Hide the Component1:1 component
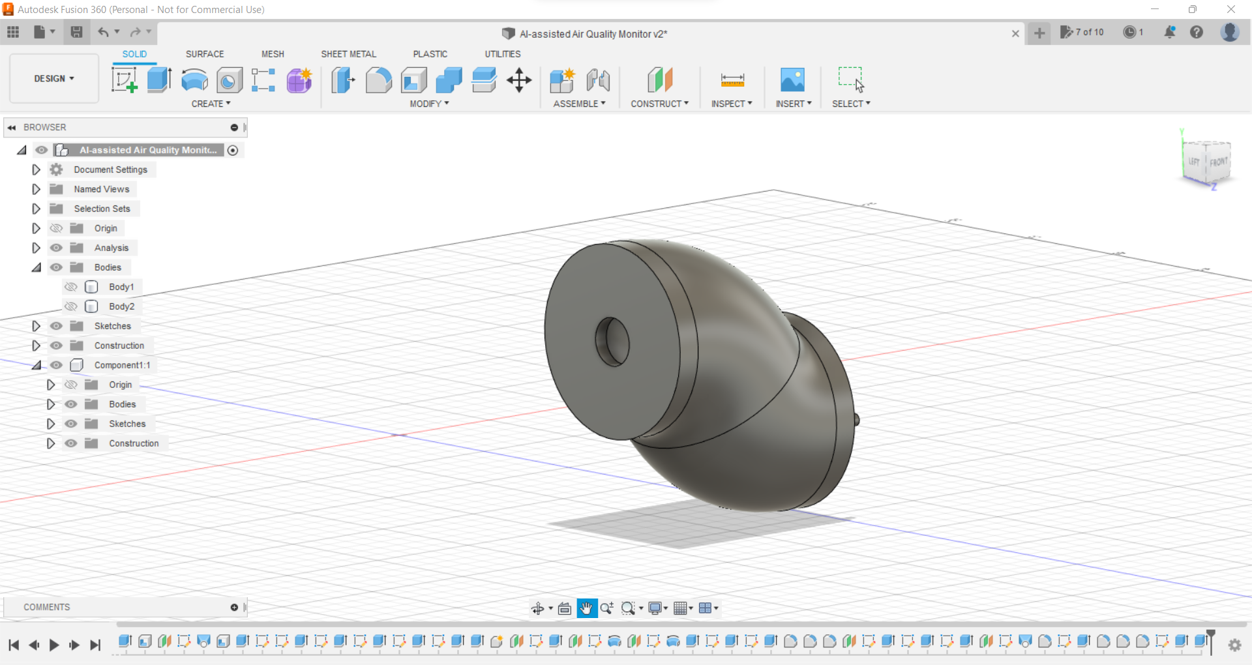Image resolution: width=1252 pixels, height=665 pixels. tap(56, 365)
